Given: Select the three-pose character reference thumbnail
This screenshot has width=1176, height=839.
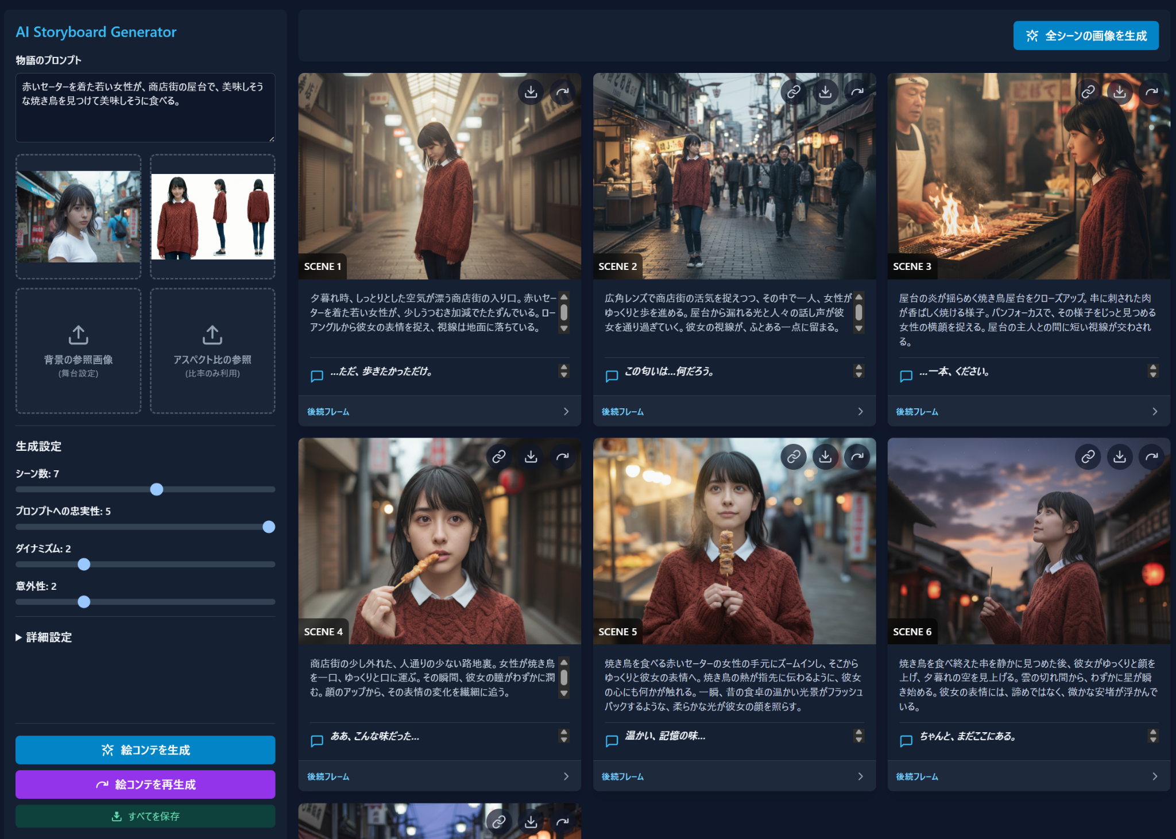Looking at the screenshot, I should tap(212, 216).
